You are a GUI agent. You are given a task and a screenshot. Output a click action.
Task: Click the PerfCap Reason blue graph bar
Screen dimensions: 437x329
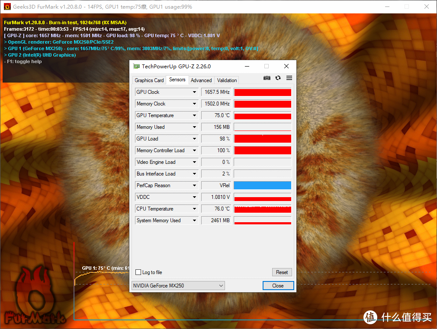coord(263,185)
